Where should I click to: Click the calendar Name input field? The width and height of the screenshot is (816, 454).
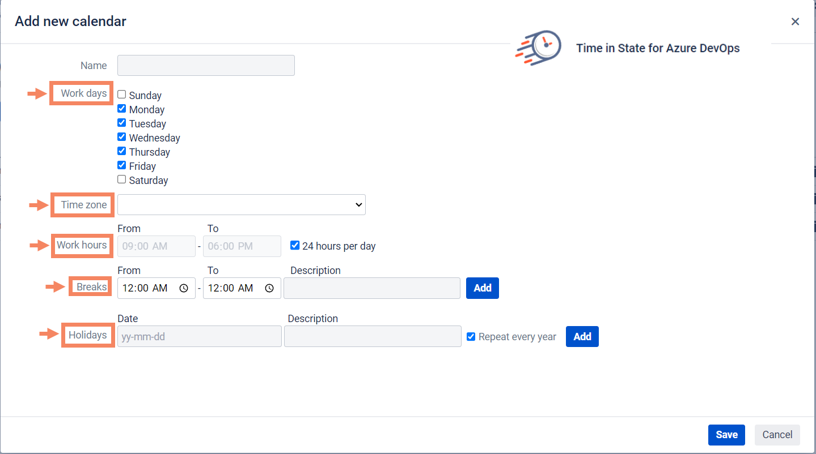tap(205, 65)
